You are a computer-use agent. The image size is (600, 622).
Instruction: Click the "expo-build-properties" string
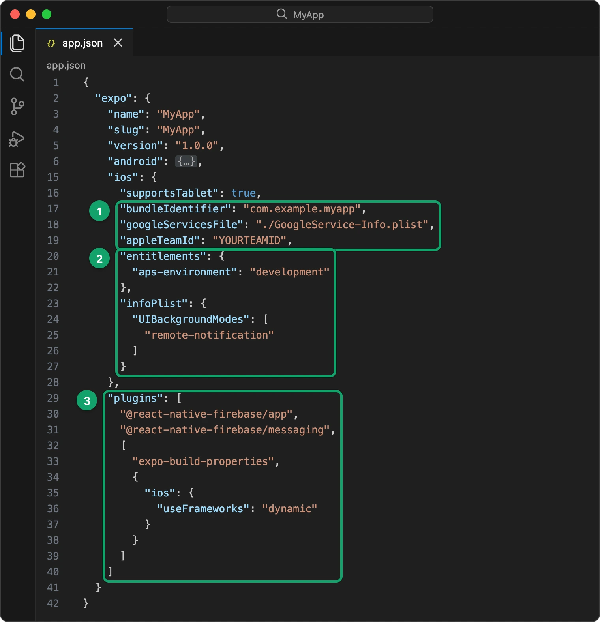pos(203,461)
